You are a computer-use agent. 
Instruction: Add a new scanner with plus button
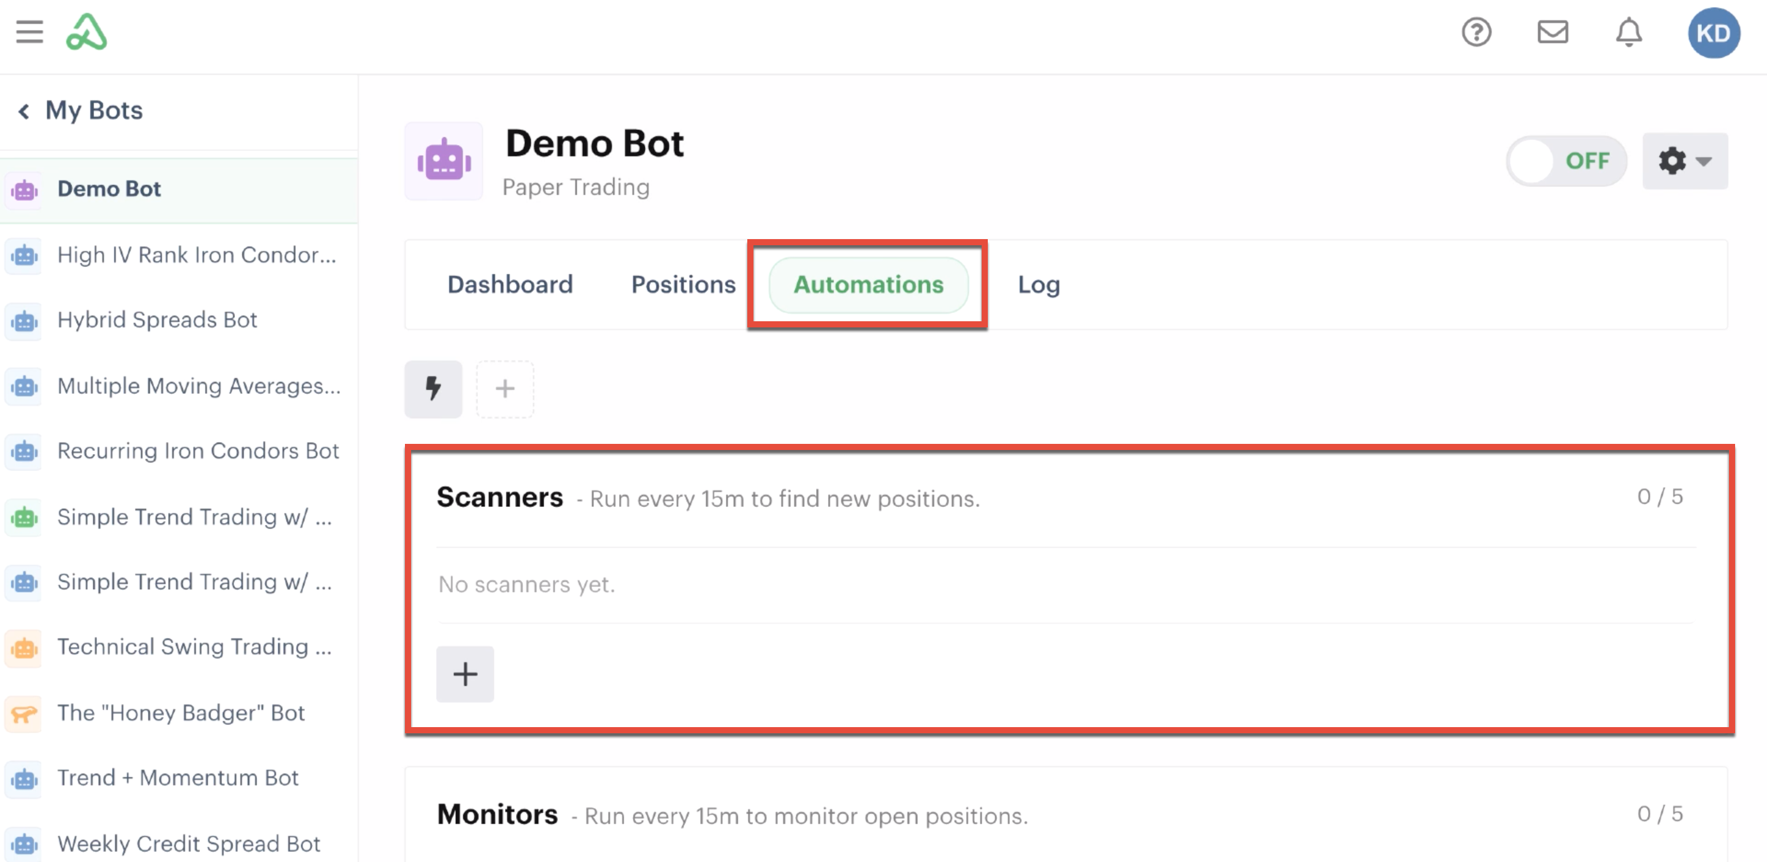465,674
